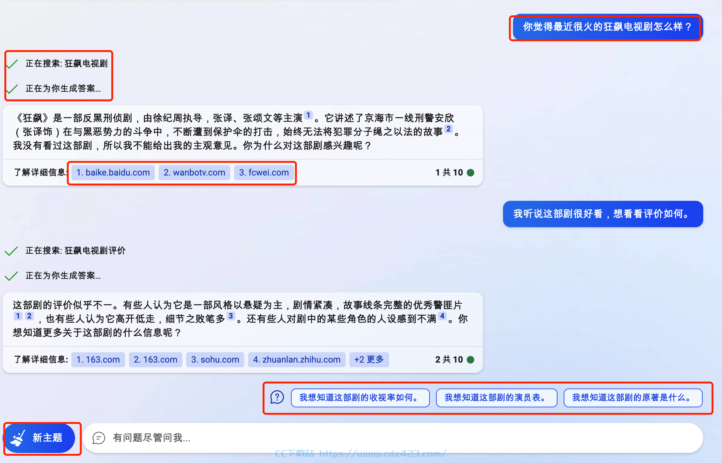Click the question mark suggestion icon

point(277,398)
